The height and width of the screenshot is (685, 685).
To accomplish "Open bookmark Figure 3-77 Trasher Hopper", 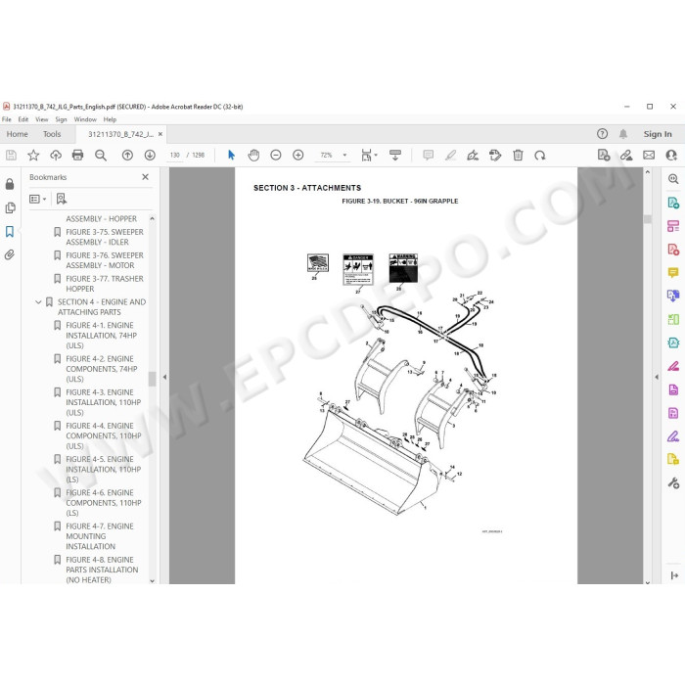I will [105, 284].
